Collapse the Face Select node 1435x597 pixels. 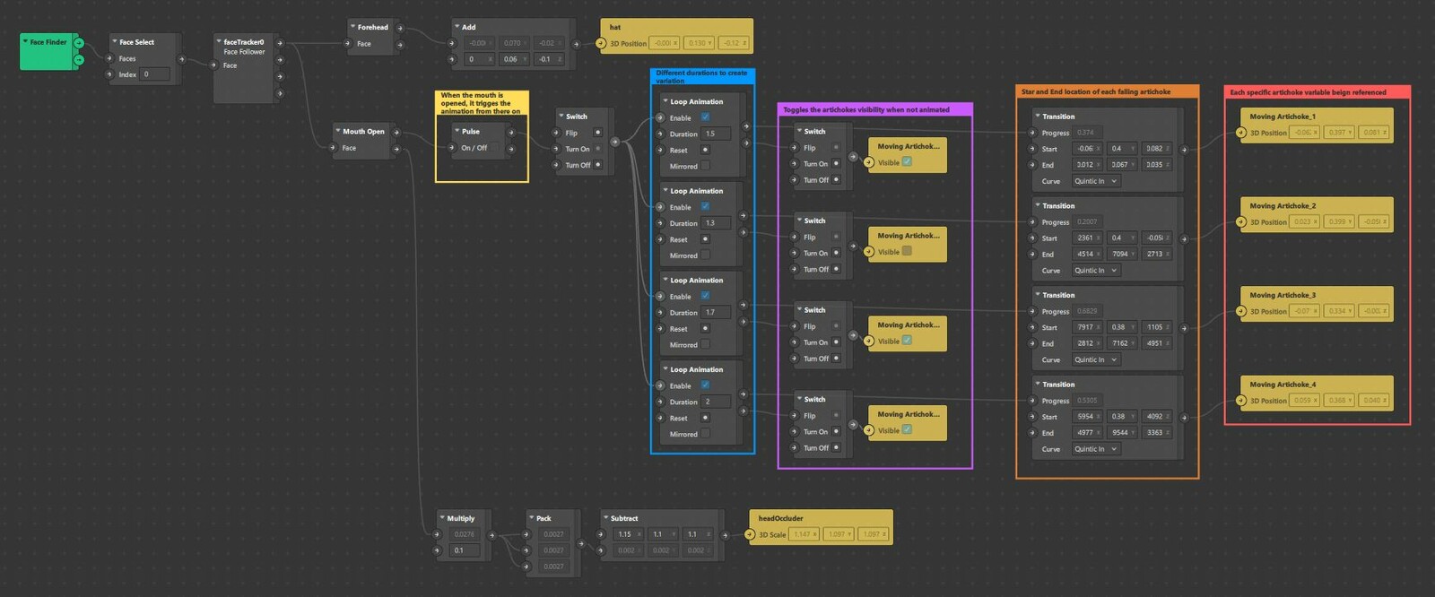click(115, 42)
